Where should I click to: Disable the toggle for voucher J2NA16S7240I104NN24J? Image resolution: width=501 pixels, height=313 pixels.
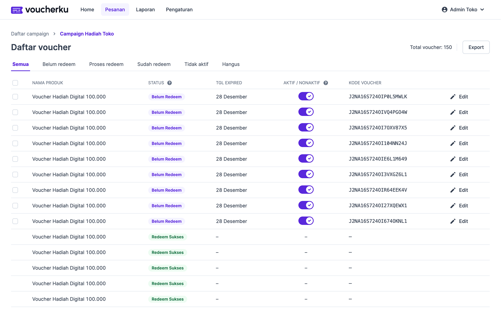[x=306, y=143]
